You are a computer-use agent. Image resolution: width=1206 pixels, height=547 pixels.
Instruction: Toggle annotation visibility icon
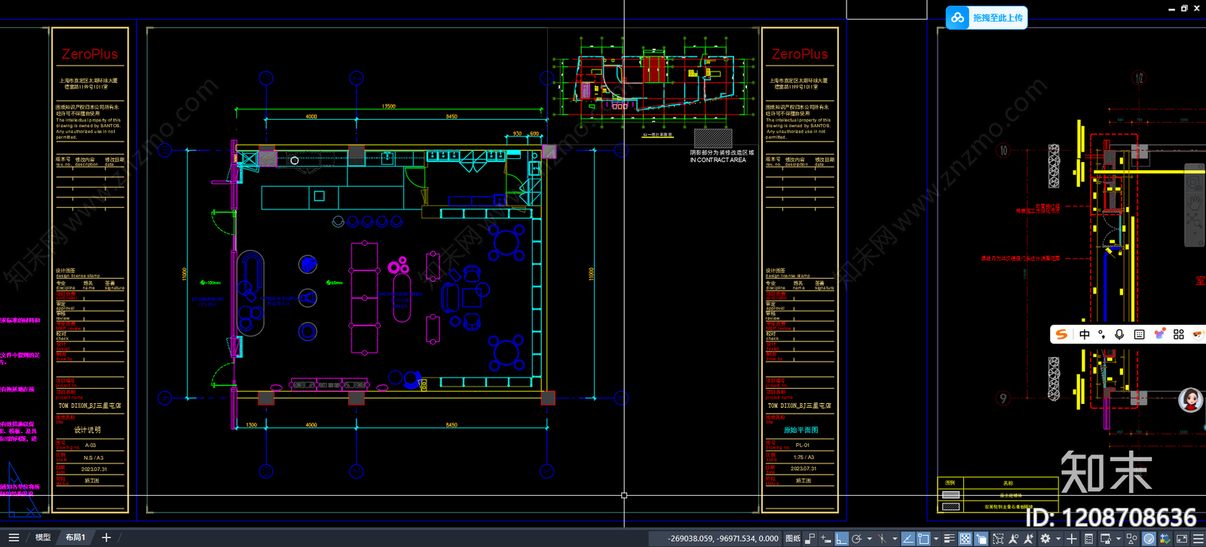pos(1014,539)
